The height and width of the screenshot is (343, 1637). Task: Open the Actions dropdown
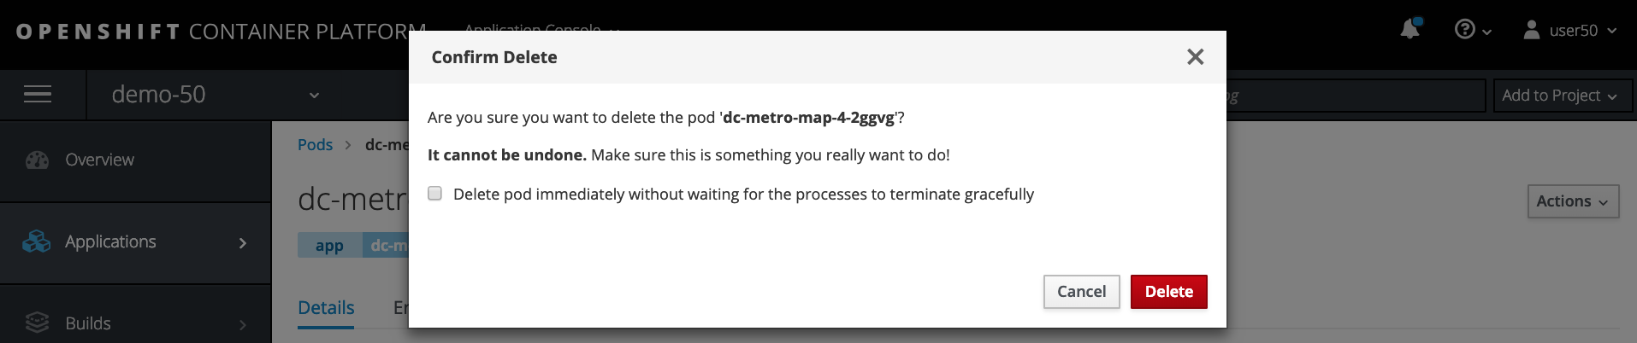coord(1573,201)
